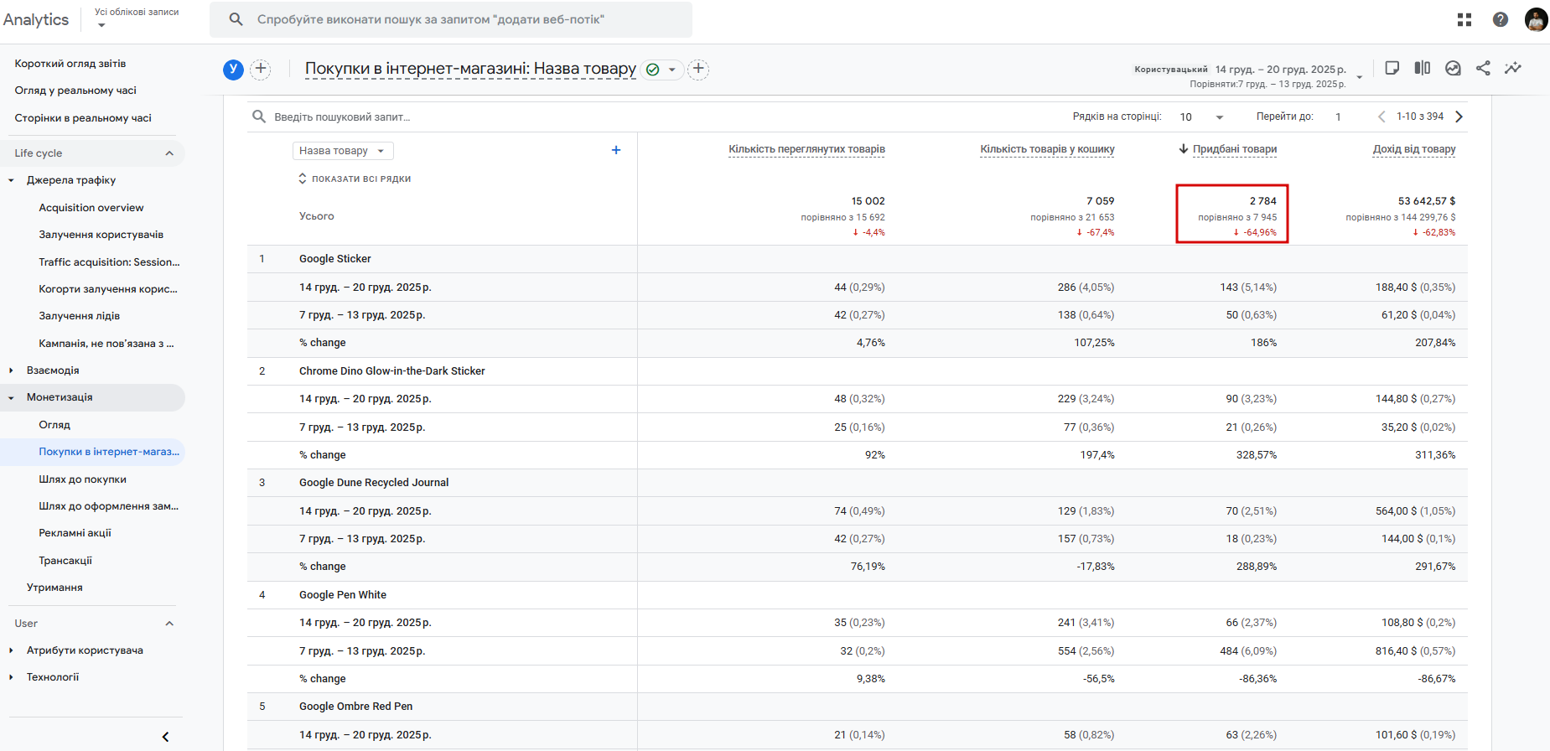Click ПОКАЗАТИ ВСІ РЯДКИ button
Viewport: 1550px width, 751px height.
click(x=355, y=179)
